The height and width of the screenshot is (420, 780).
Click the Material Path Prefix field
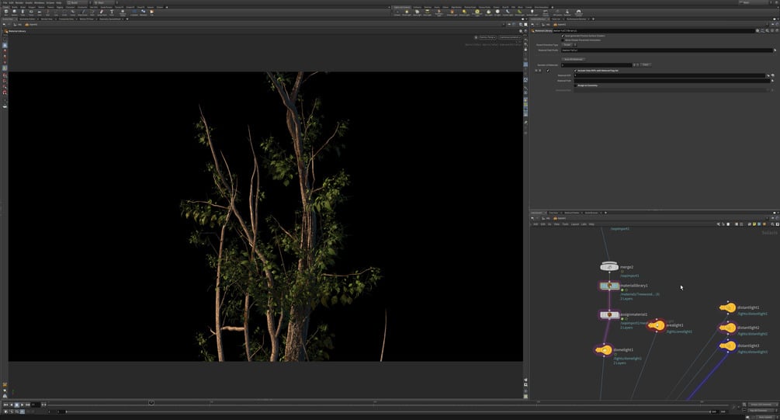(667, 50)
